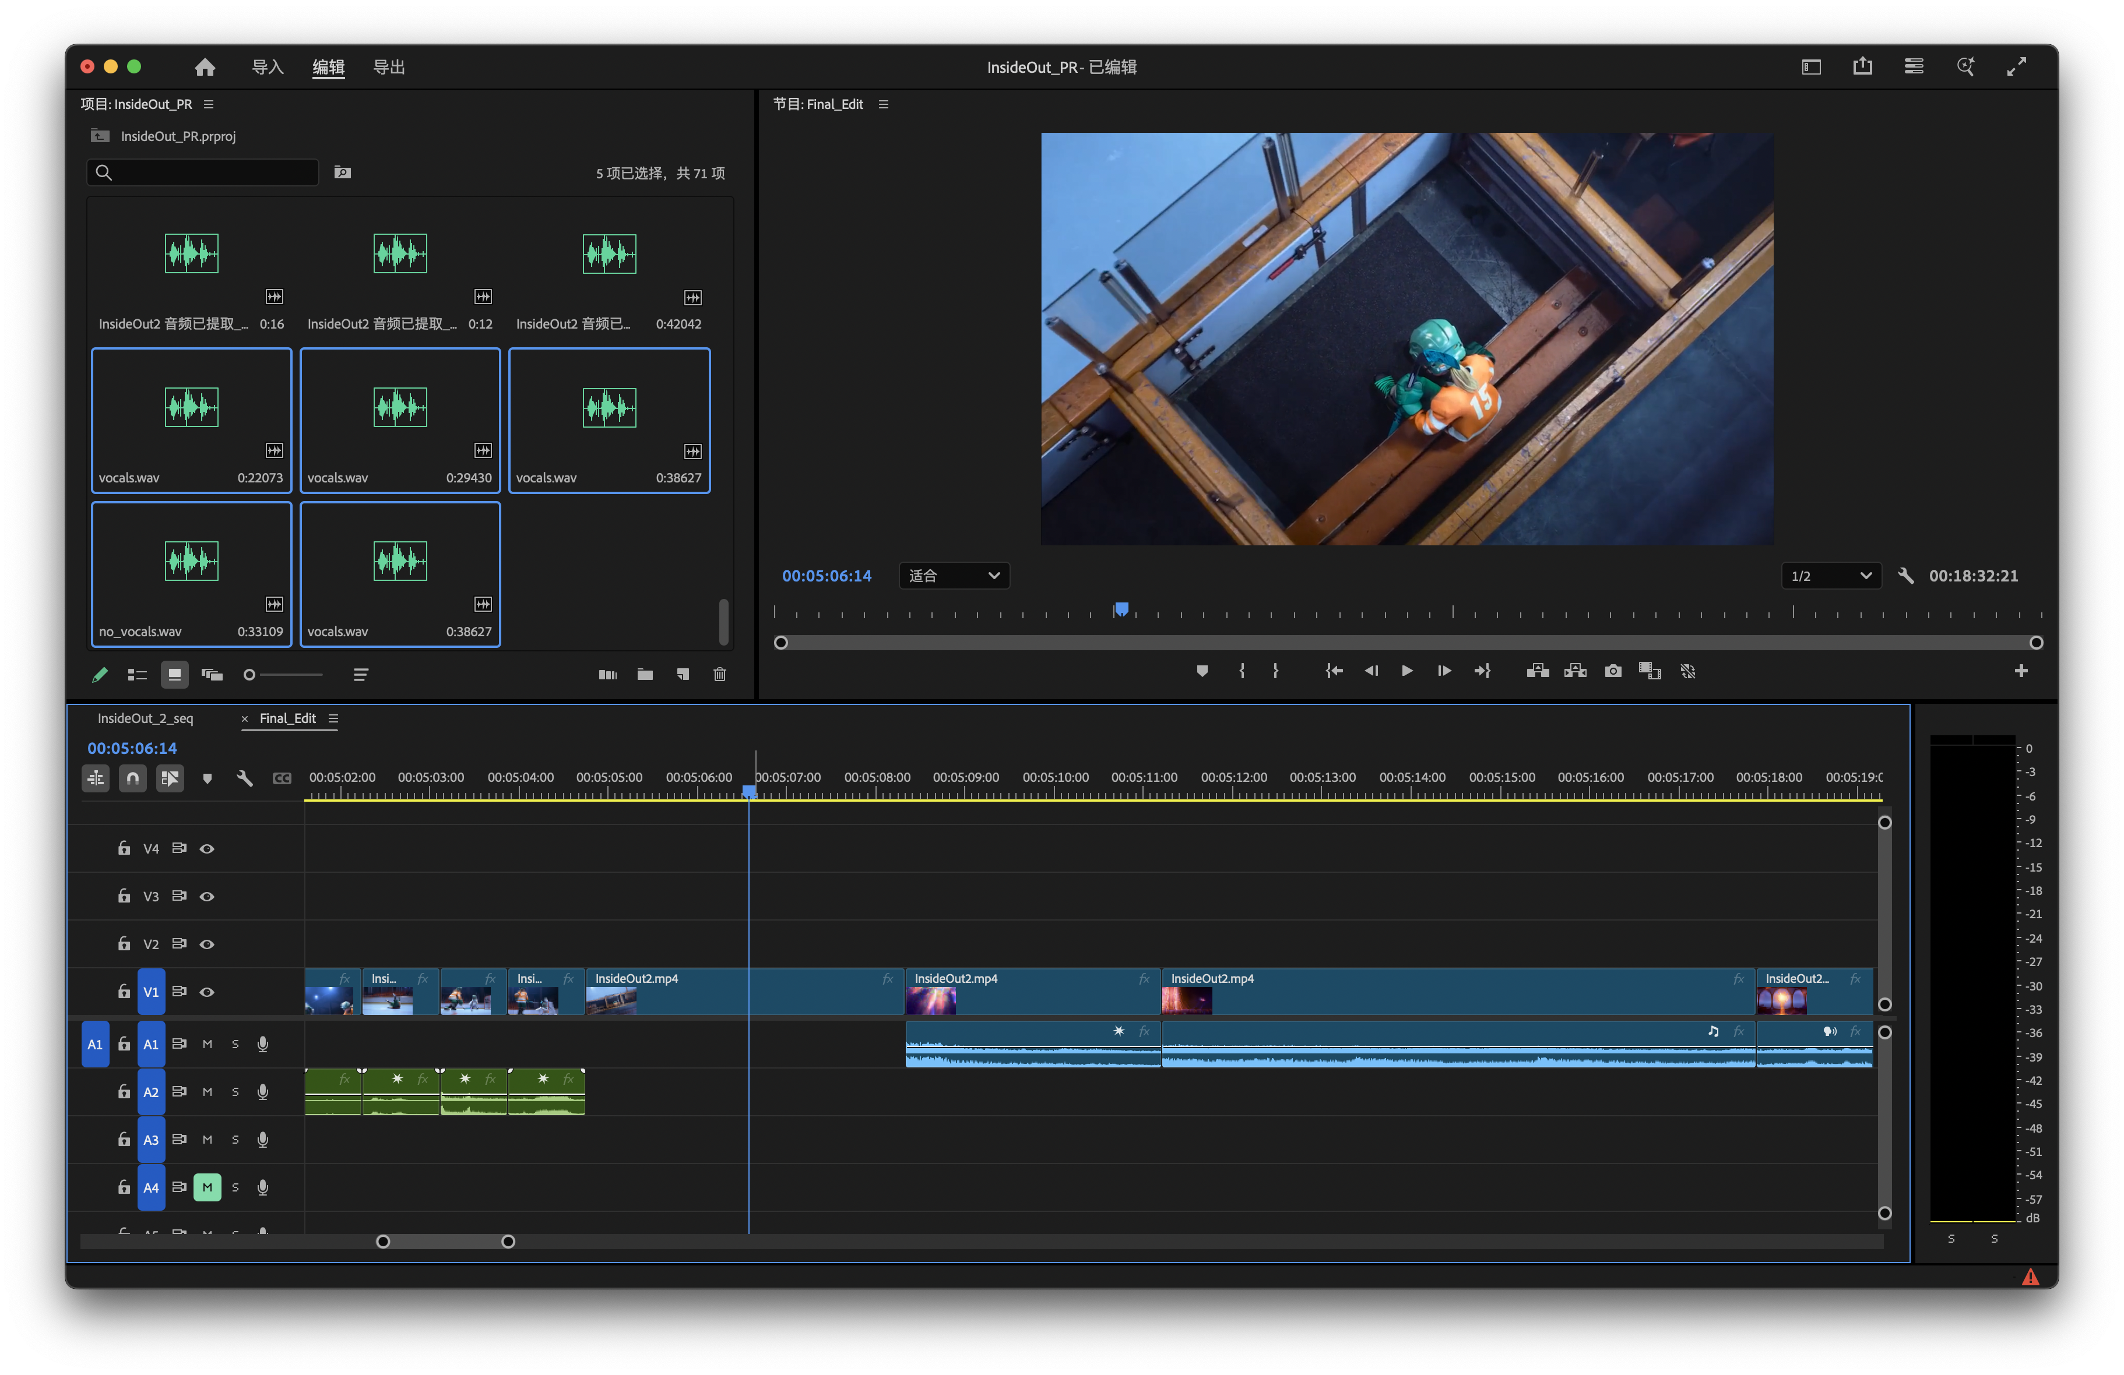2124x1375 pixels.
Task: Add a marker in program monitor
Action: click(1202, 671)
